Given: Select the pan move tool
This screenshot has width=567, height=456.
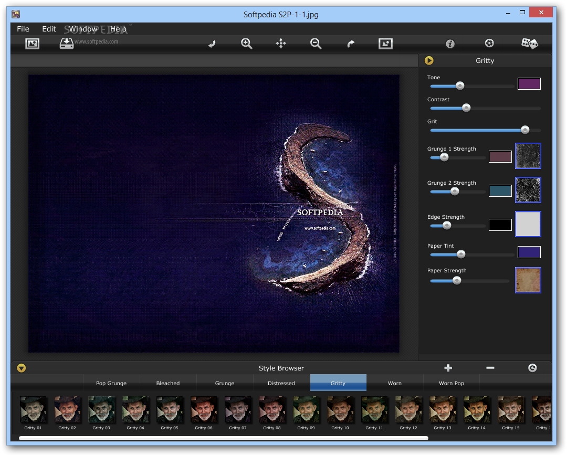Looking at the screenshot, I should (281, 44).
